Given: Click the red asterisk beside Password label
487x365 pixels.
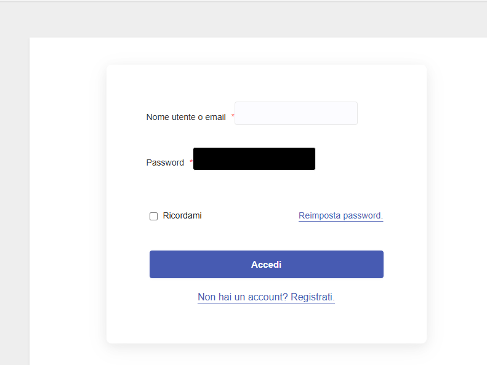Looking at the screenshot, I should coord(191,162).
